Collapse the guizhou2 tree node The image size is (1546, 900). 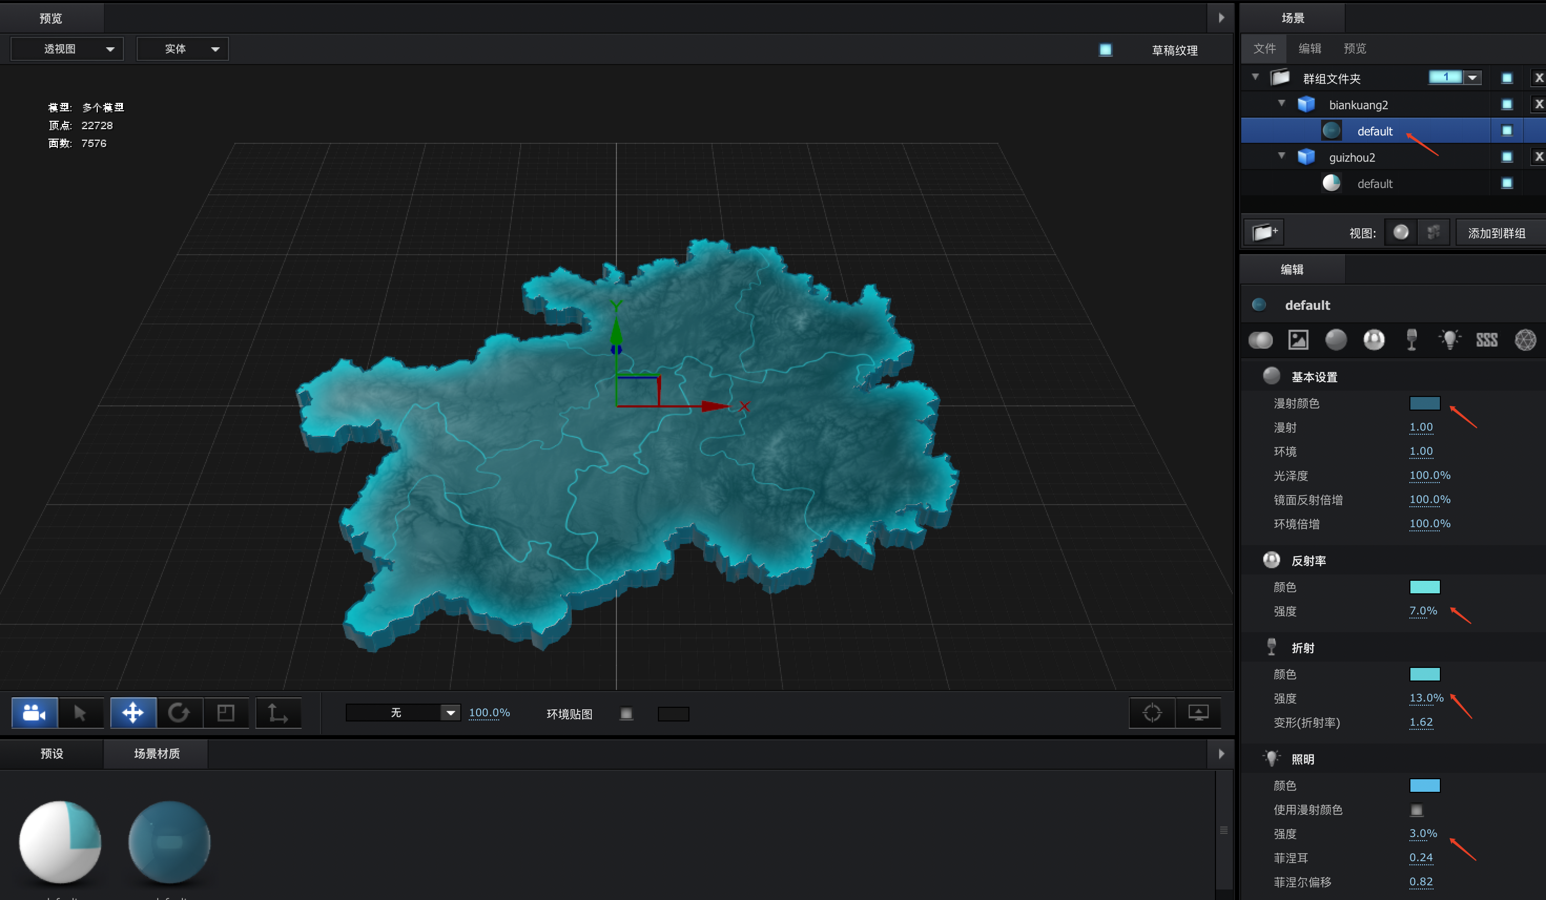tap(1282, 156)
